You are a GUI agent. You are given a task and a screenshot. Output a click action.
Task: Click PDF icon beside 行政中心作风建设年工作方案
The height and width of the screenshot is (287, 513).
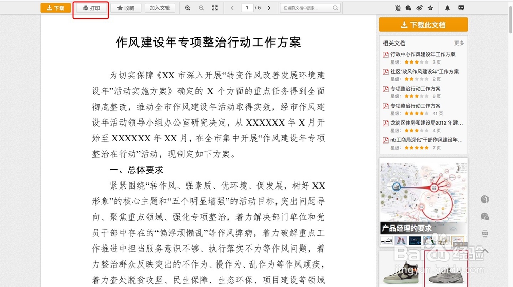[x=386, y=55]
